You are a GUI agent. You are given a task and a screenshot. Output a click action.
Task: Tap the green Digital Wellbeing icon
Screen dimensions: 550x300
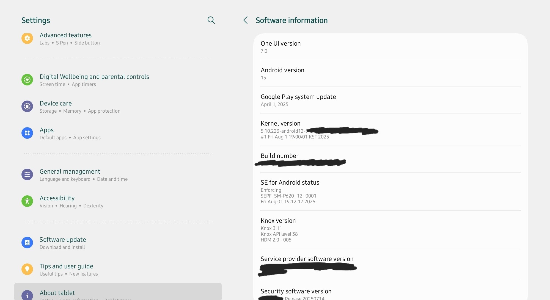point(27,80)
